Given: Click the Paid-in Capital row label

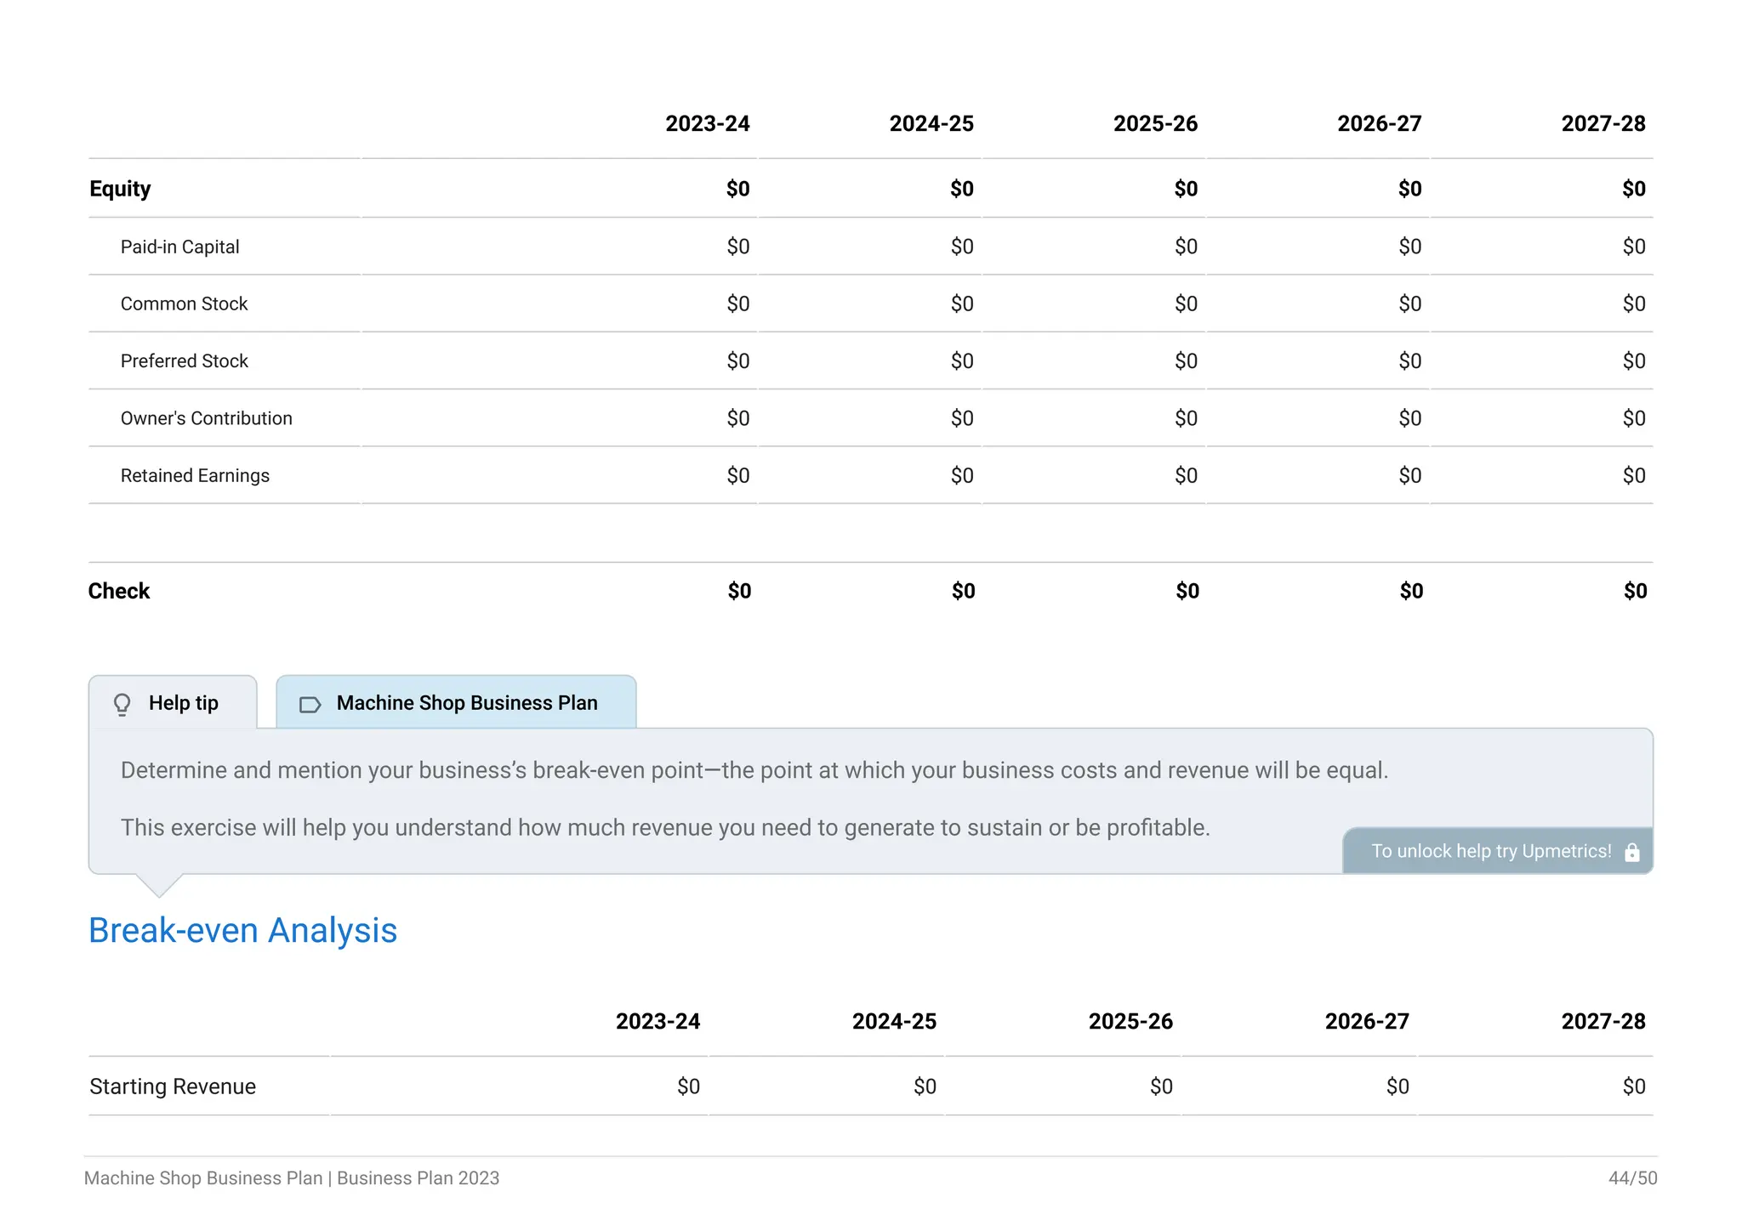Looking at the screenshot, I should pos(179,247).
